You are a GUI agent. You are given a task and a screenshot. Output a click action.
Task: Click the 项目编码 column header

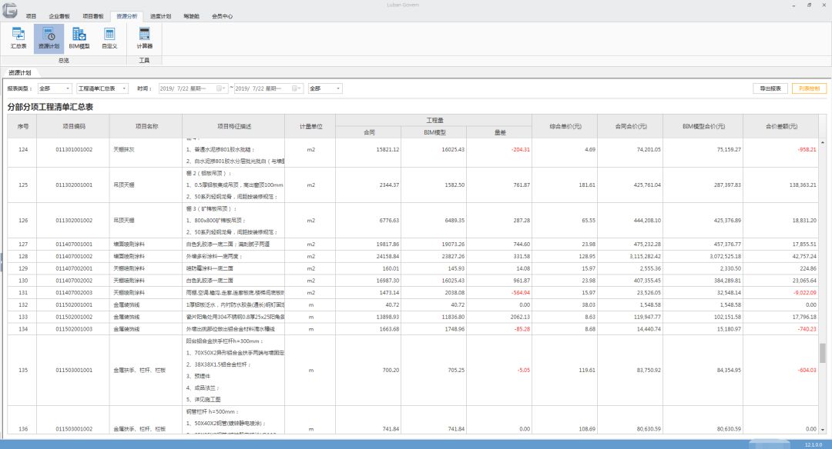[x=74, y=126]
